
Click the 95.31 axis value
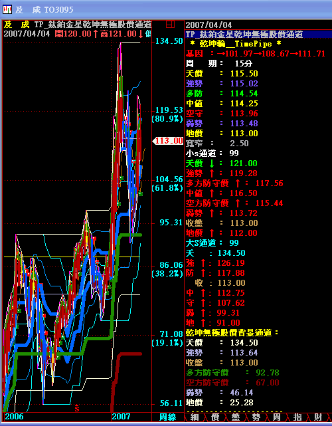point(171,223)
